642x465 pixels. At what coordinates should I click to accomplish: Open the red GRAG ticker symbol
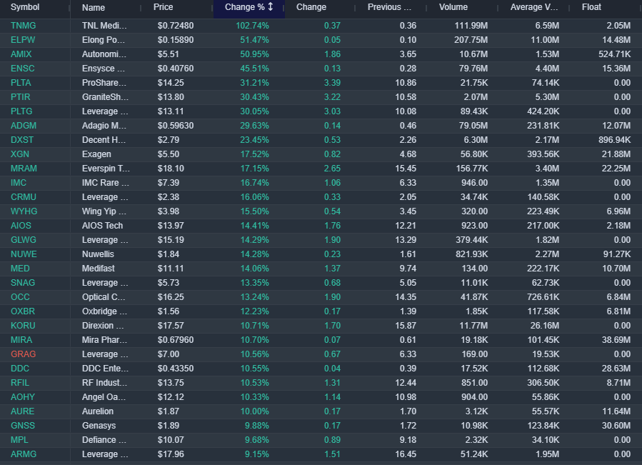click(x=24, y=354)
